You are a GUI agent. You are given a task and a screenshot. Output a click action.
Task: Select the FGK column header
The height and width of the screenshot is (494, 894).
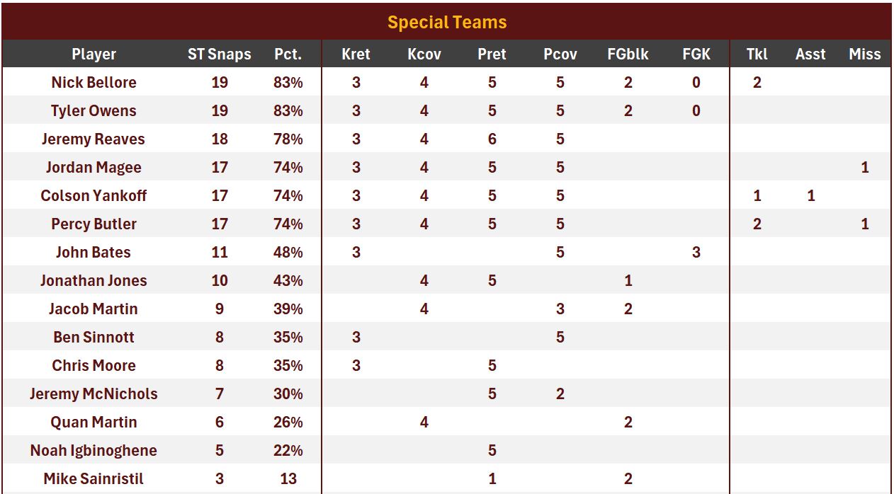[696, 54]
